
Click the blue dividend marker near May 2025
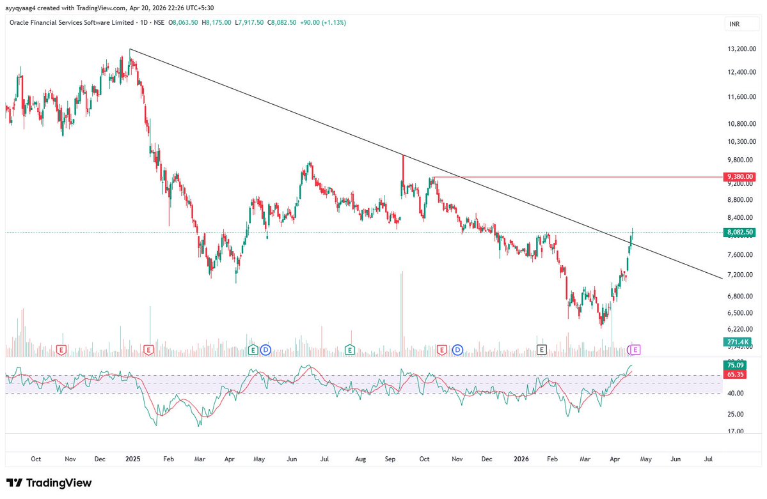[x=265, y=349]
